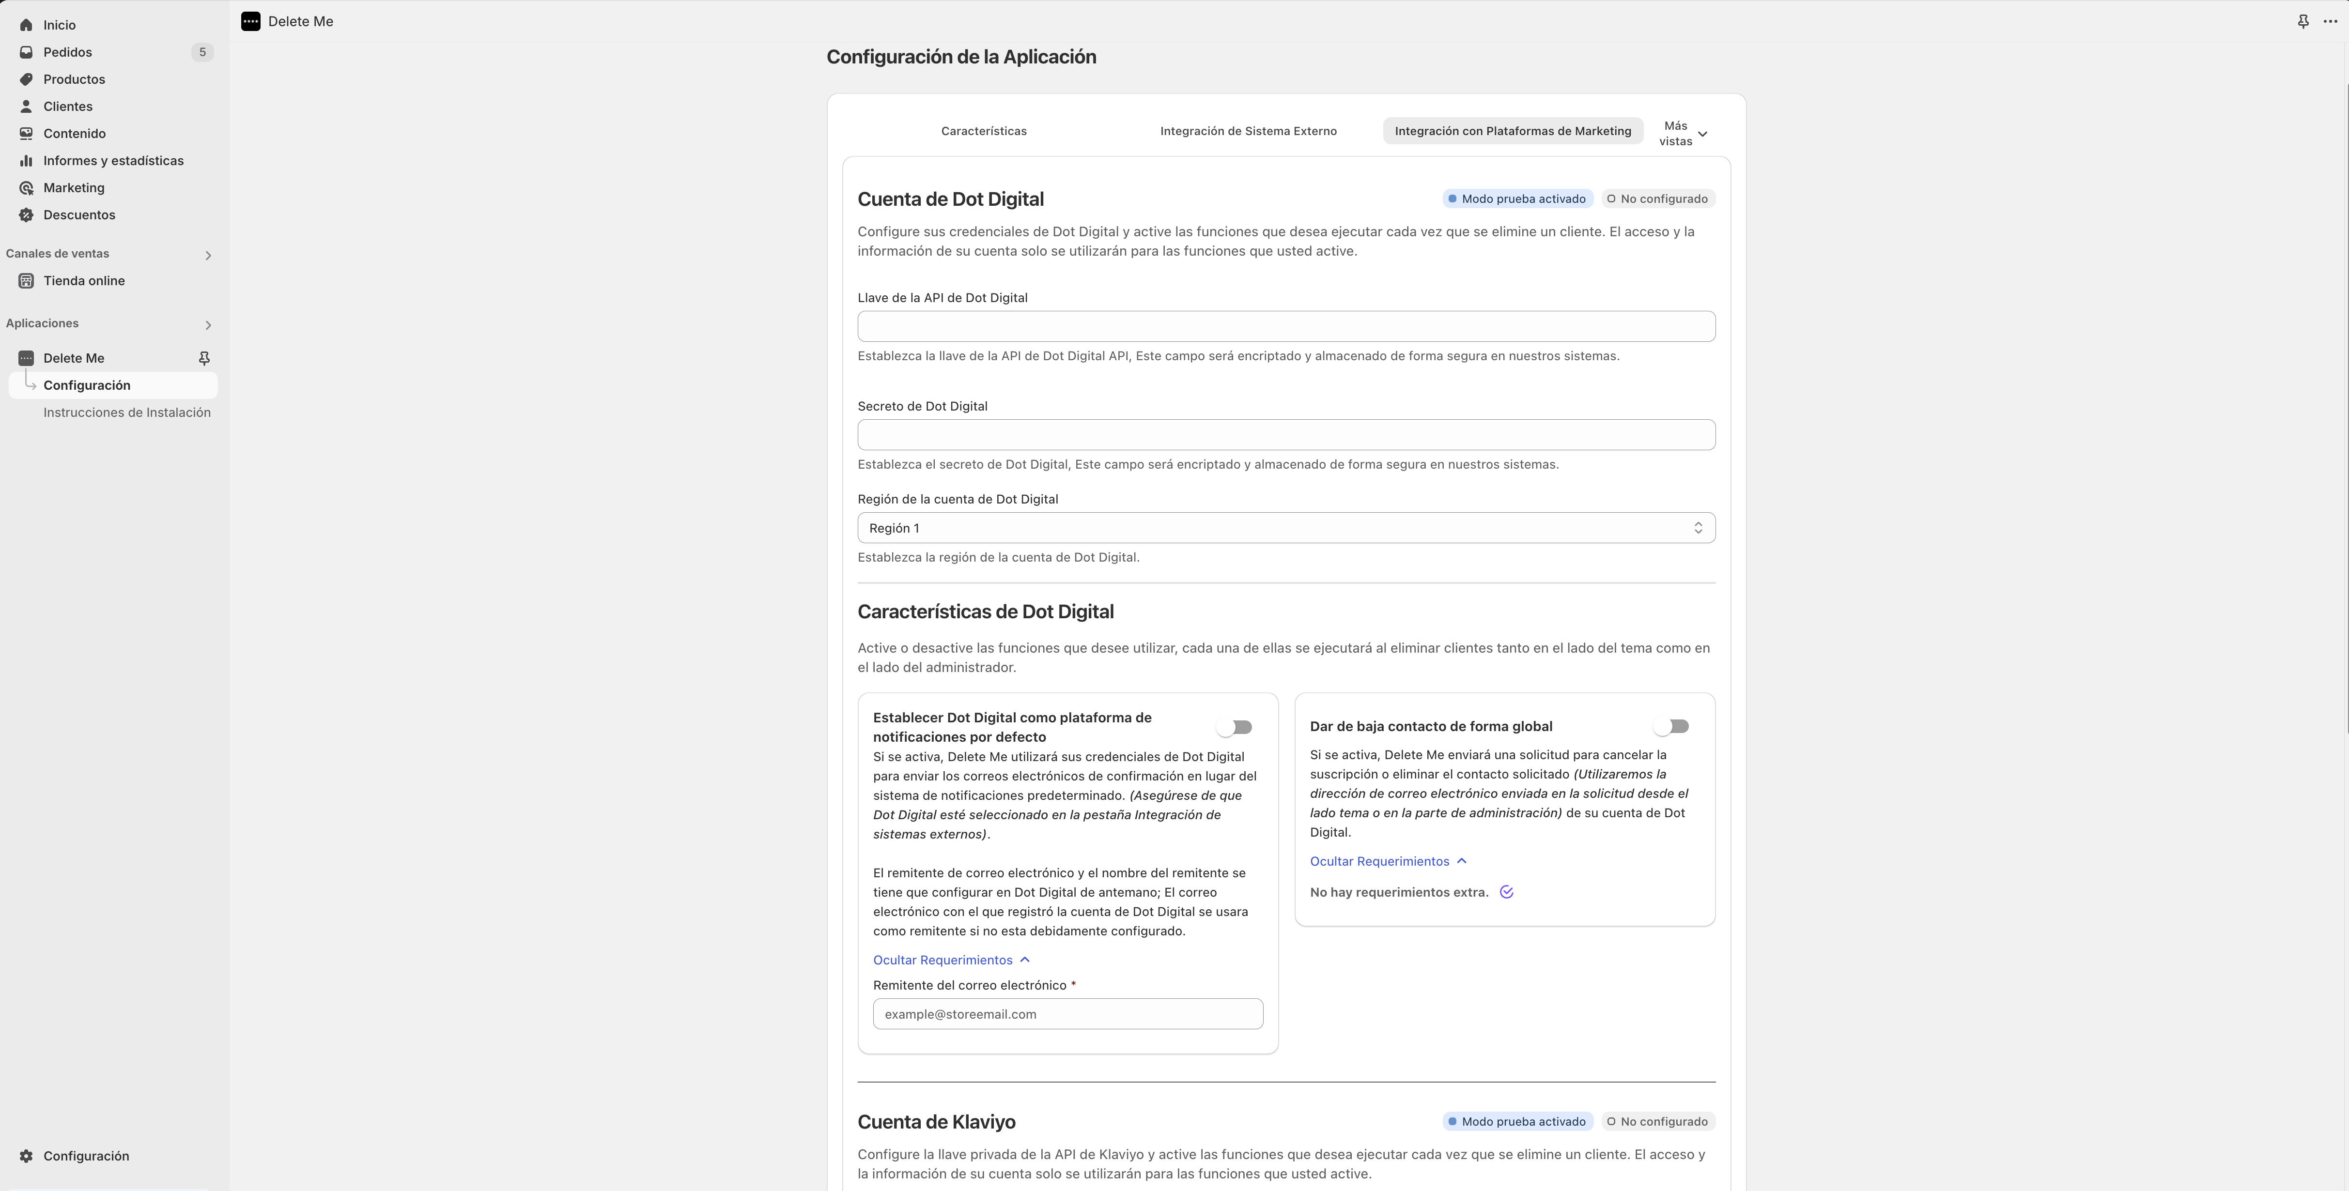Screen dimensions: 2349x1191
Task: Click the Descuentos badge icon
Action: (27, 215)
